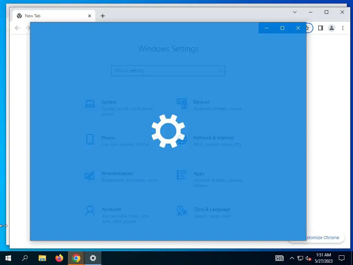Select the New Tab tab in Chrome

54,16
